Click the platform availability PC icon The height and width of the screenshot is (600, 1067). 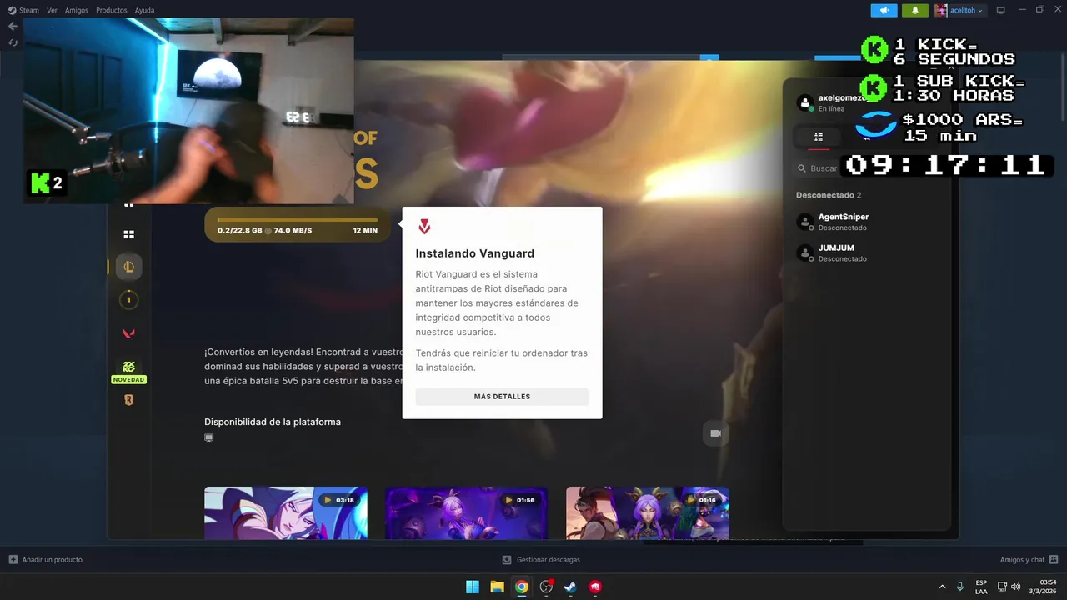tap(209, 437)
